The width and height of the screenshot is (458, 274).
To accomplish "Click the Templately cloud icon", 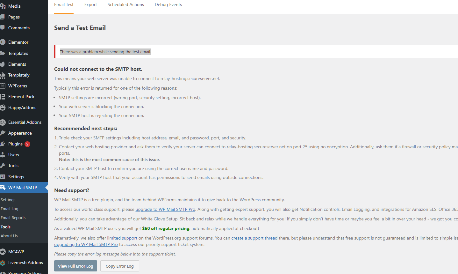I will click(x=3, y=75).
